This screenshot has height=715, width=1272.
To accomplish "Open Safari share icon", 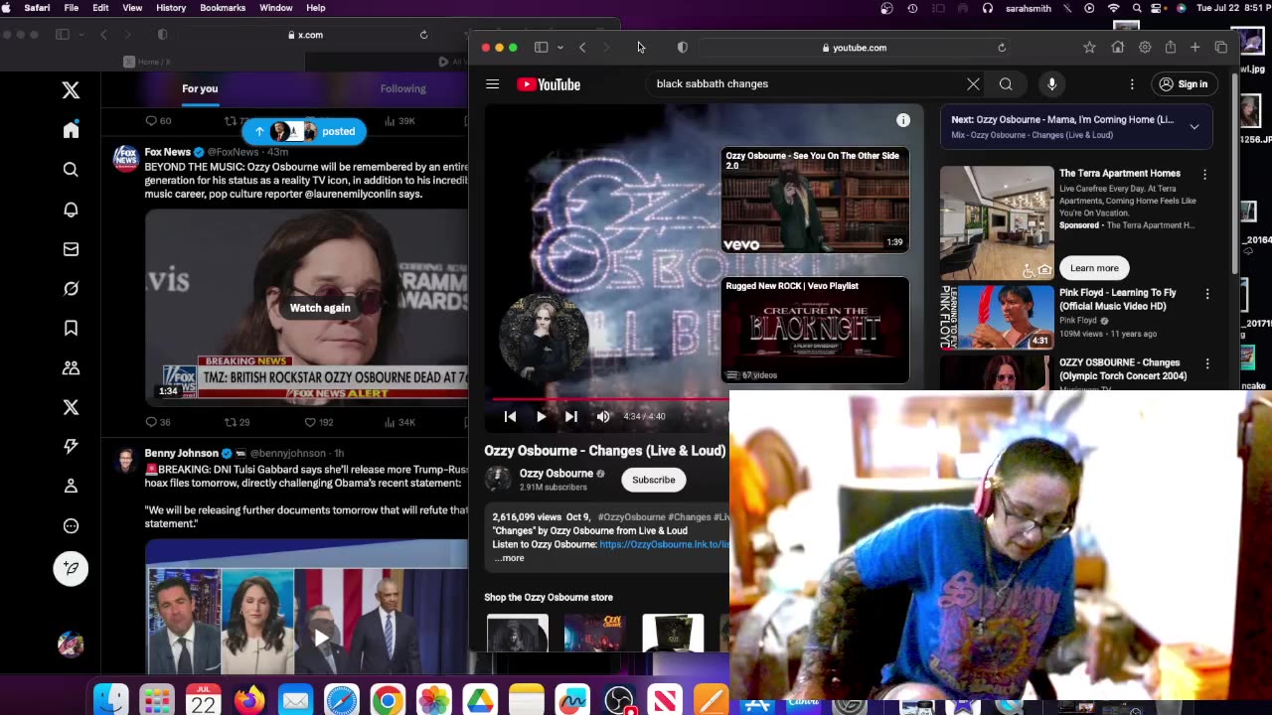I will 1170,48.
